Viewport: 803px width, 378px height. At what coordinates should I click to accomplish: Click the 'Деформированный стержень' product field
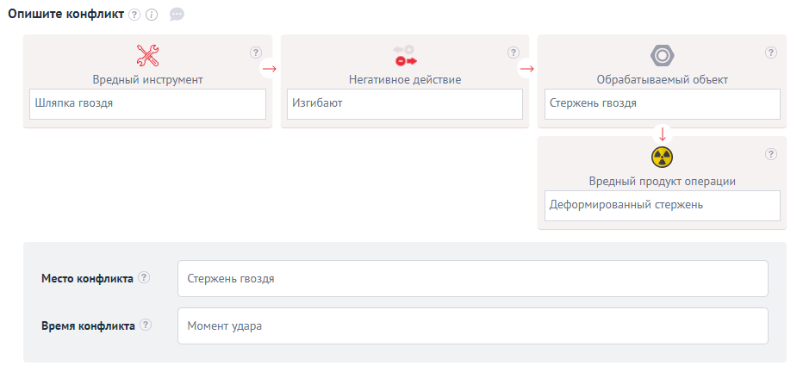pyautogui.click(x=662, y=206)
